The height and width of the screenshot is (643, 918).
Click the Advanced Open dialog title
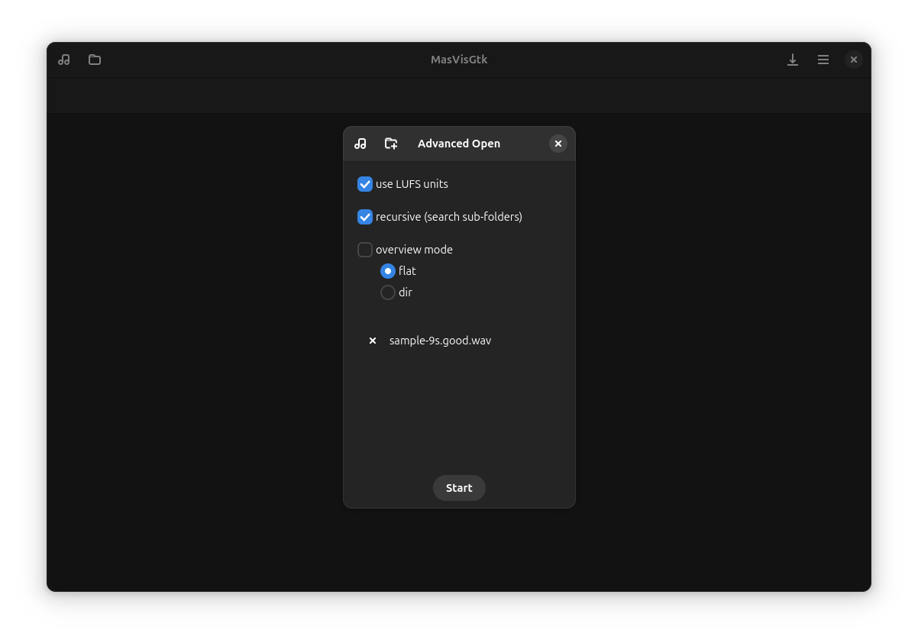pyautogui.click(x=459, y=144)
